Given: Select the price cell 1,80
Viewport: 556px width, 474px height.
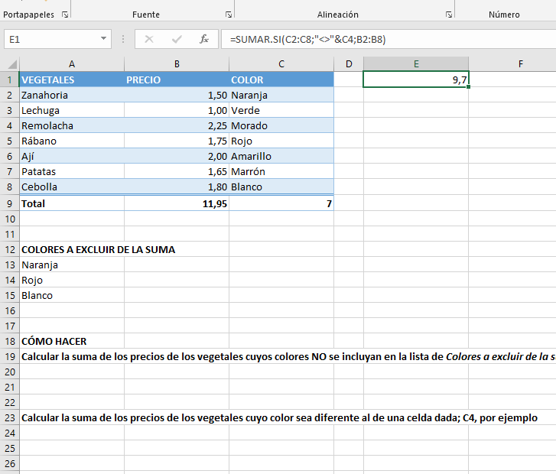Looking at the screenshot, I should point(177,187).
